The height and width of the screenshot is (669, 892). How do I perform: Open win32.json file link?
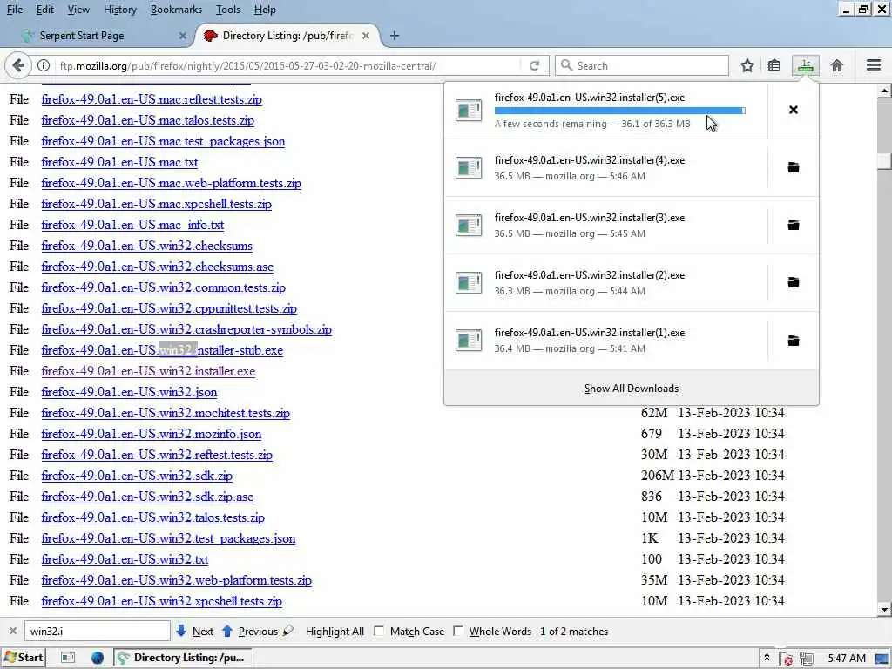[x=129, y=392]
